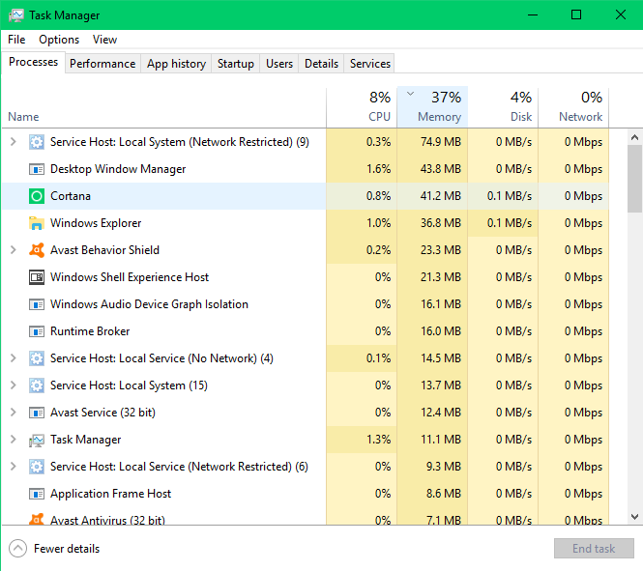The image size is (643, 571).
Task: Expand Service Host: Local Service (Network Restricted) (6)
Action: tap(14, 466)
